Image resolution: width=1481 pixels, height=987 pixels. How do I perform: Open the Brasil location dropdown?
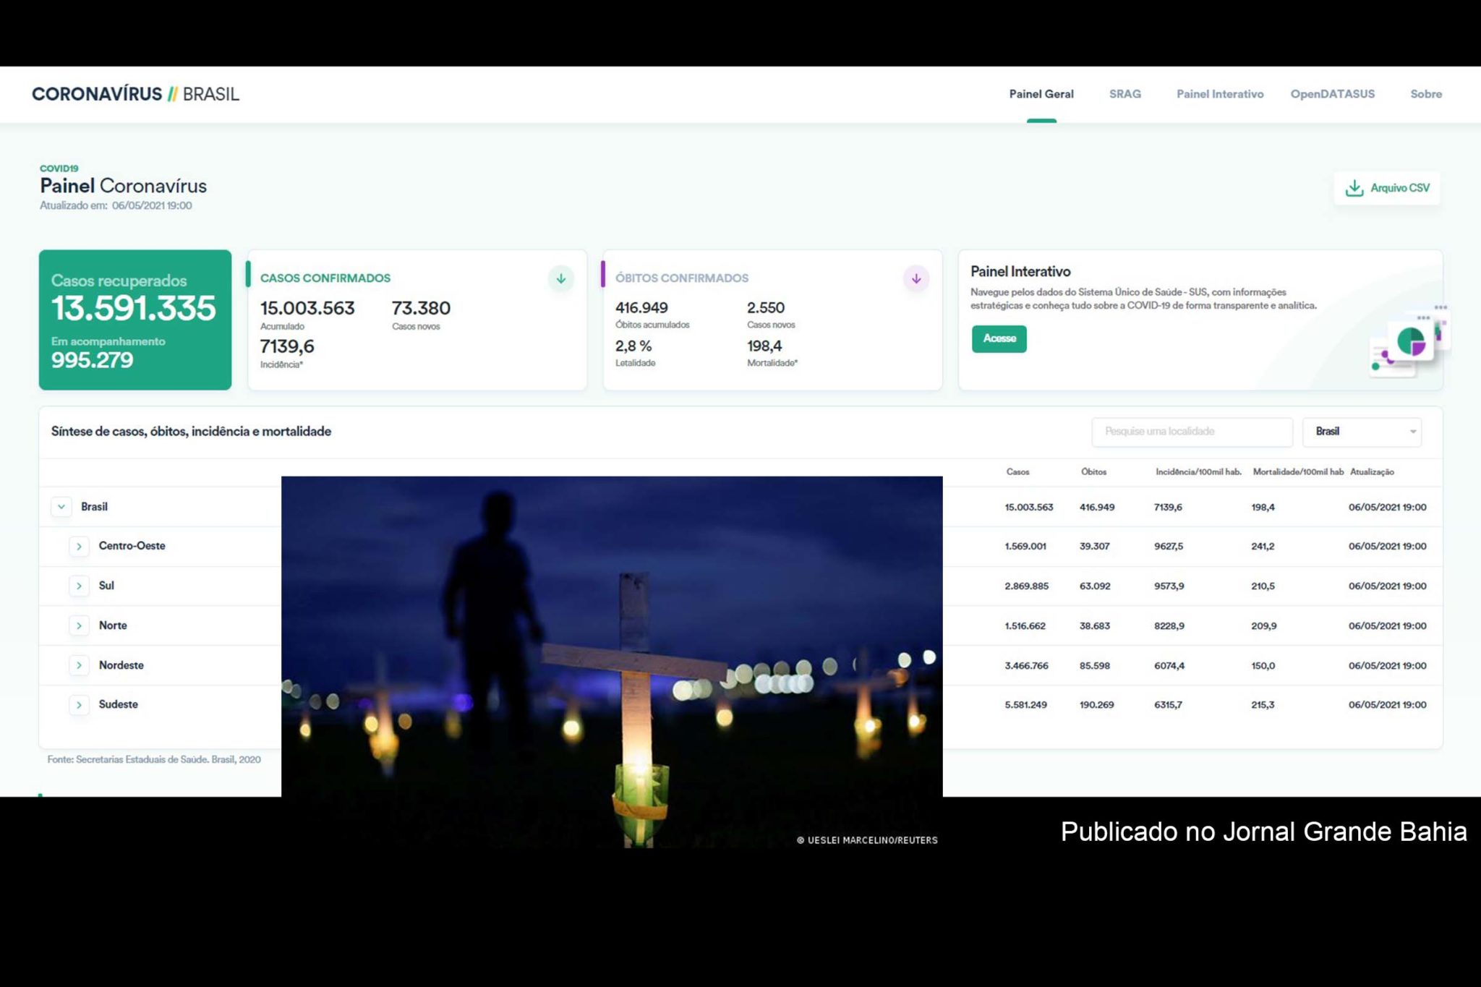(1362, 432)
